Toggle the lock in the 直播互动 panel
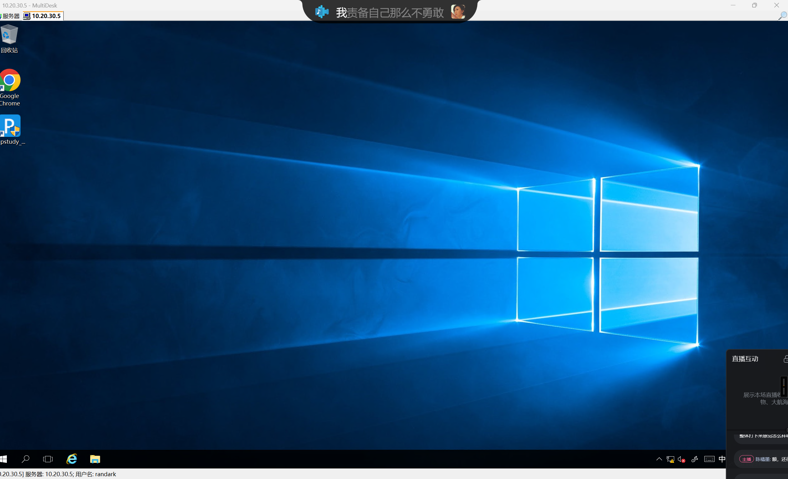 pyautogui.click(x=786, y=359)
